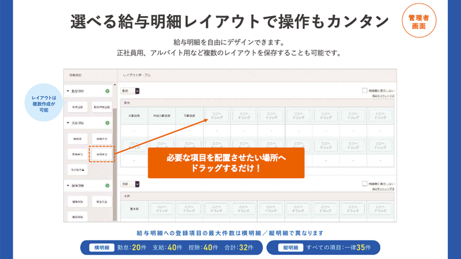
Task: Collapse the 勤怠項目 section
Action: point(68,92)
